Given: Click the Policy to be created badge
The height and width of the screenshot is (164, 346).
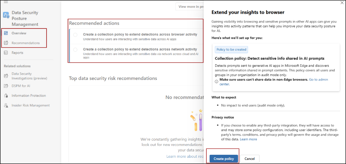Looking at the screenshot, I should [231, 49].
